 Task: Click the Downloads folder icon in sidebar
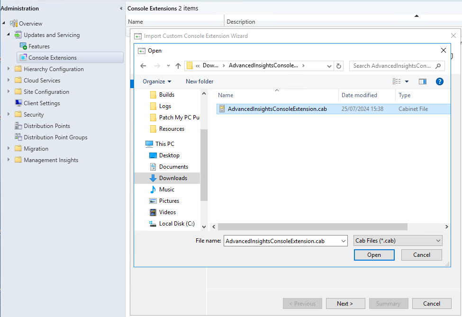[x=153, y=178]
